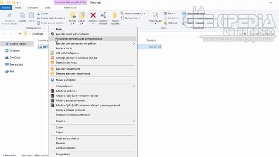The image size is (279, 157).
Task: Open the Administrar tab
Action: point(70,8)
